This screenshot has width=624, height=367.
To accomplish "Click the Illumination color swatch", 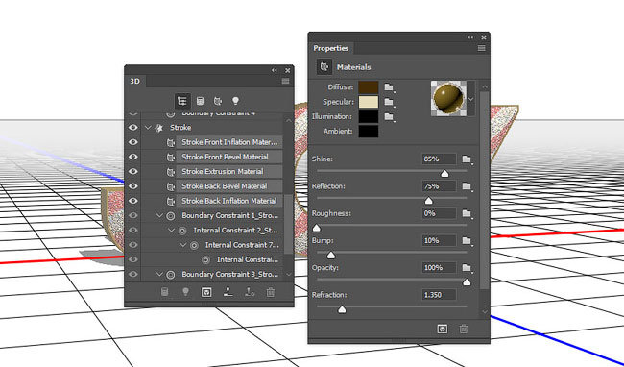I will tap(368, 116).
